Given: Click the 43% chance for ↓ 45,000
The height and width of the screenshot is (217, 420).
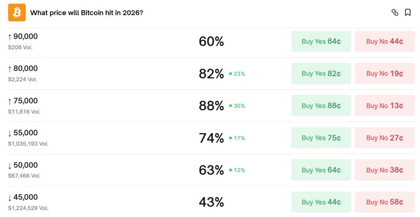Looking at the screenshot, I should (x=211, y=202).
